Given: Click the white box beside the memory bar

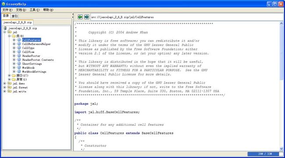Looking at the screenshot, I should (281, 154).
